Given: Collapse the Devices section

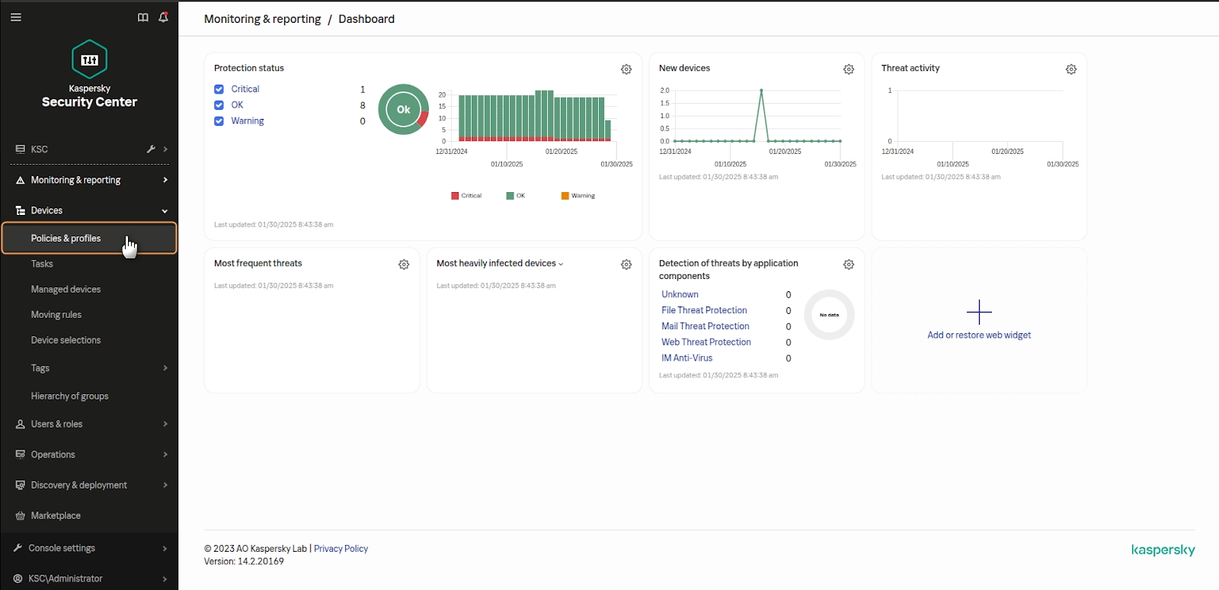Looking at the screenshot, I should [165, 211].
